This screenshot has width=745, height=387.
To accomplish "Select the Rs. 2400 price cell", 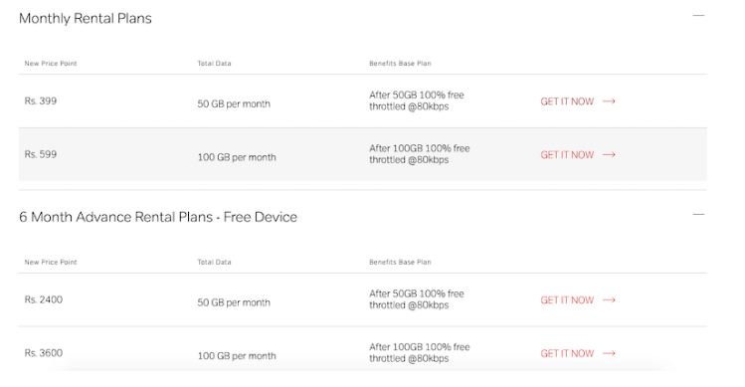I will (x=43, y=299).
